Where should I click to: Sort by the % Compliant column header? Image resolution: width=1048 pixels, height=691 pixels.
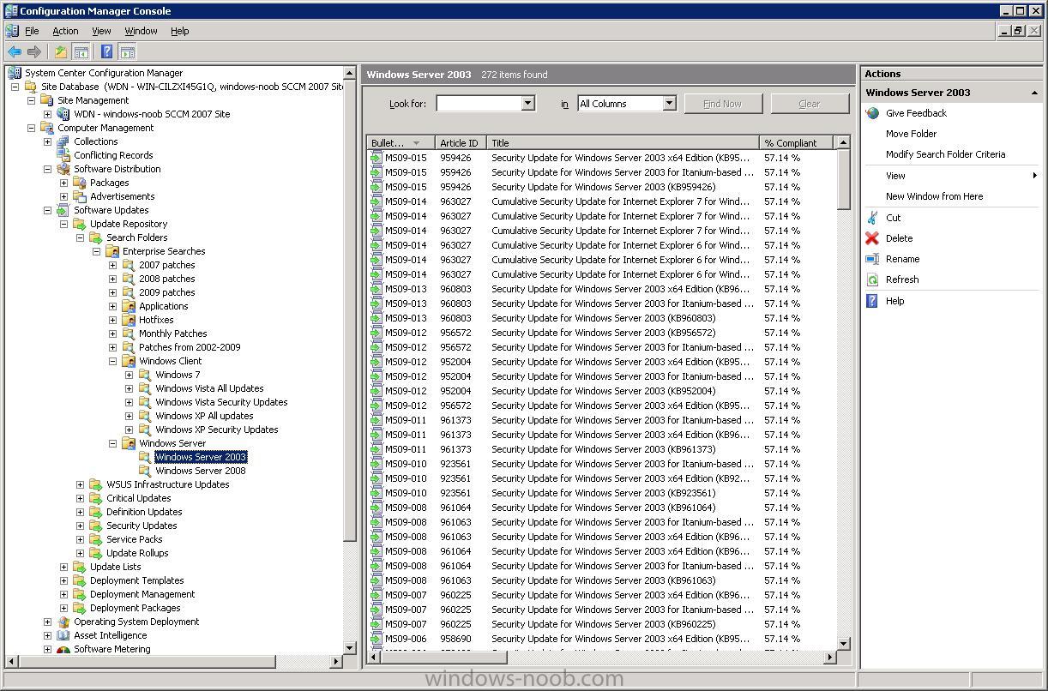[797, 143]
